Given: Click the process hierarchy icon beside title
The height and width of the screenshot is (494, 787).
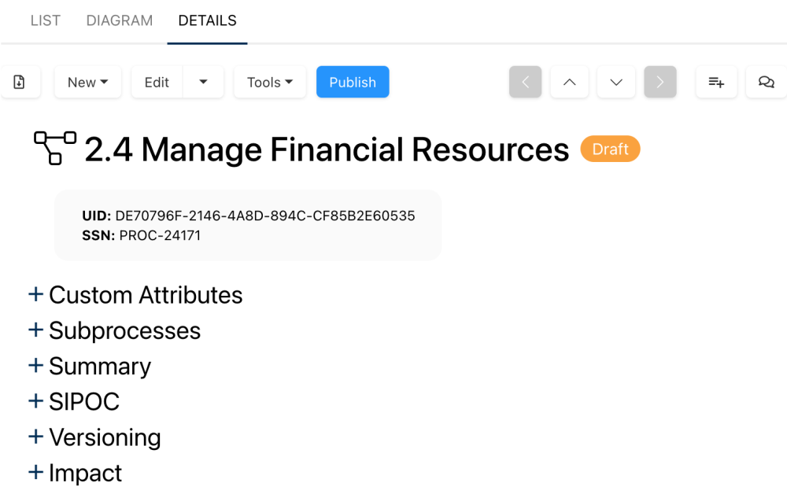Looking at the screenshot, I should 55,148.
